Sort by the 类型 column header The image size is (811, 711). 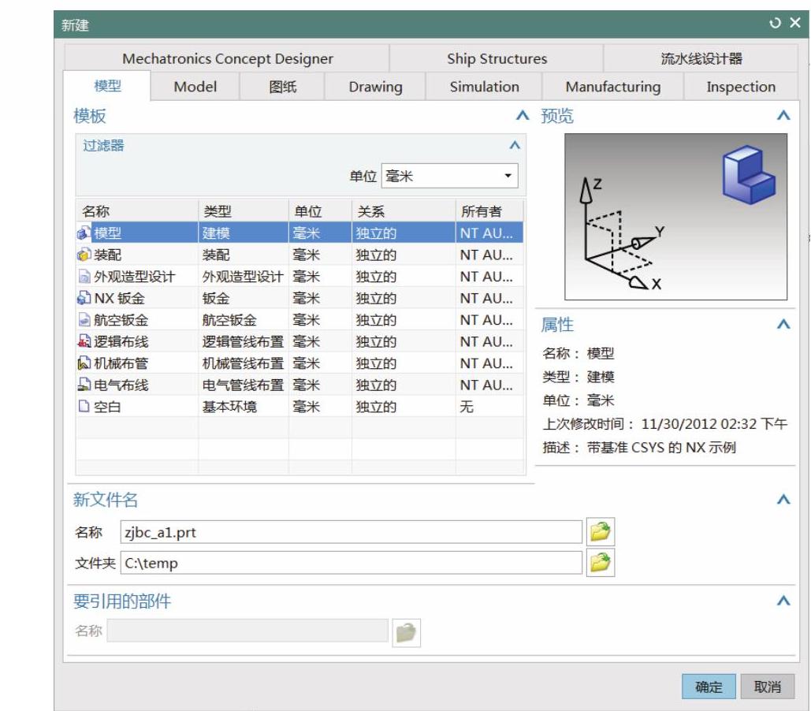coord(243,211)
